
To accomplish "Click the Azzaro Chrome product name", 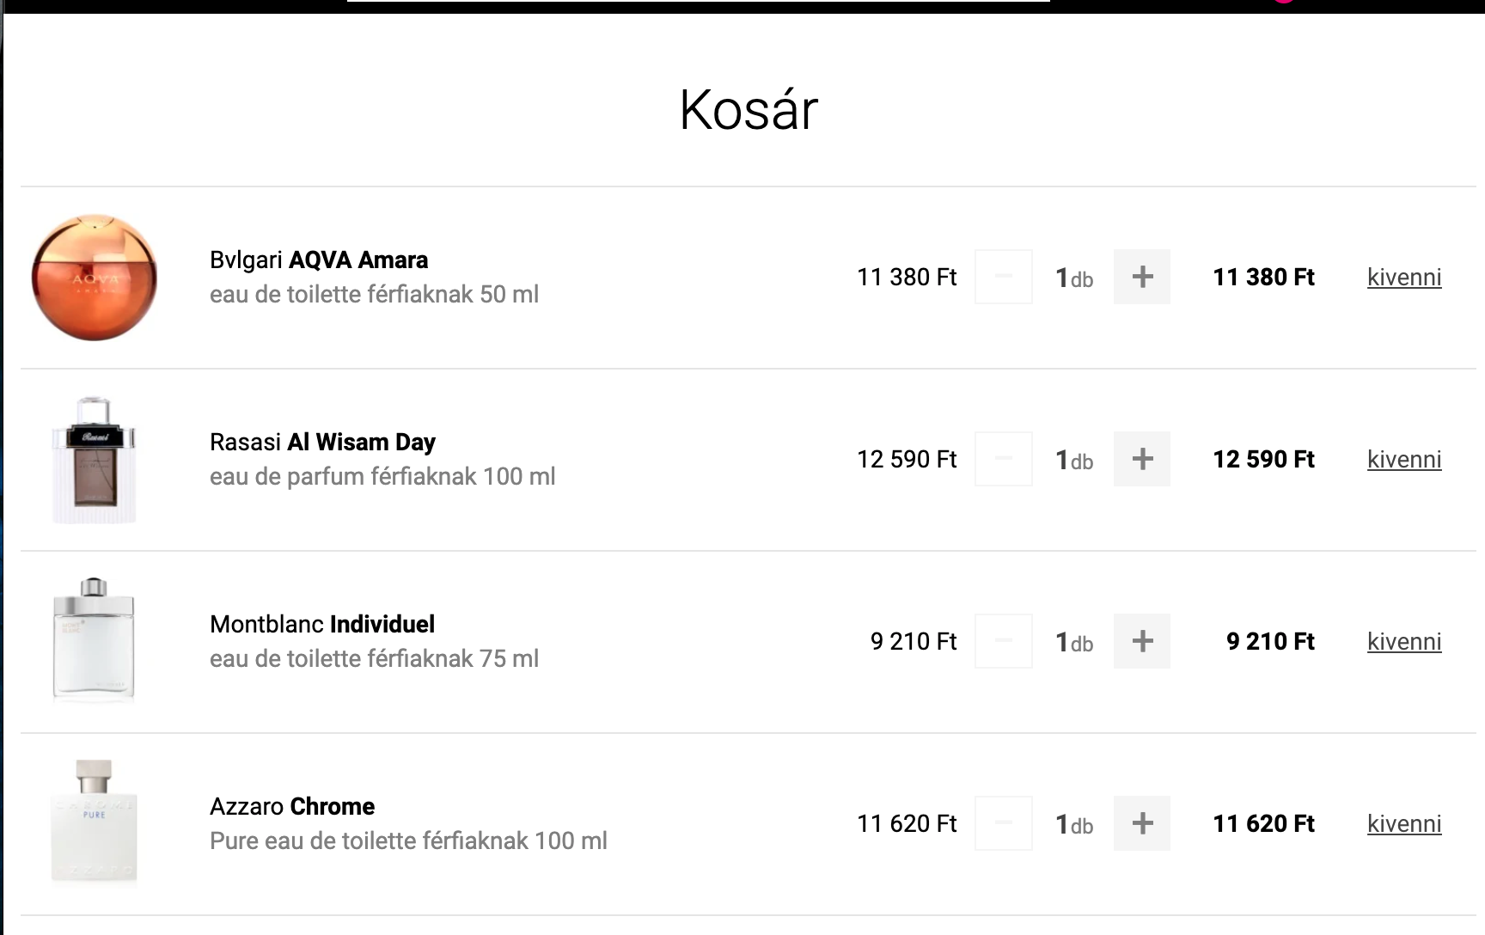I will point(292,806).
